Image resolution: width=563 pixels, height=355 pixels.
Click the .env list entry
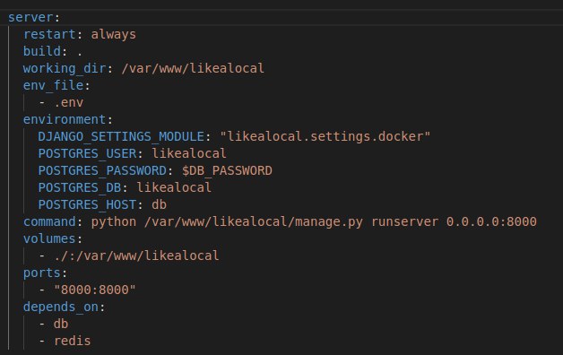pos(68,103)
